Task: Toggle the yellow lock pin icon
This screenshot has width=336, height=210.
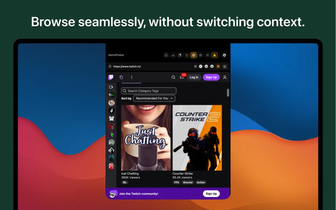Action: (215, 55)
